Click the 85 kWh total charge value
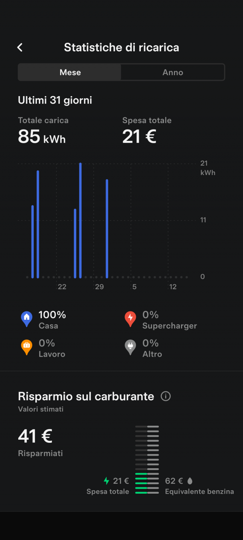Screen dimensions: 243x540 [x=42, y=136]
